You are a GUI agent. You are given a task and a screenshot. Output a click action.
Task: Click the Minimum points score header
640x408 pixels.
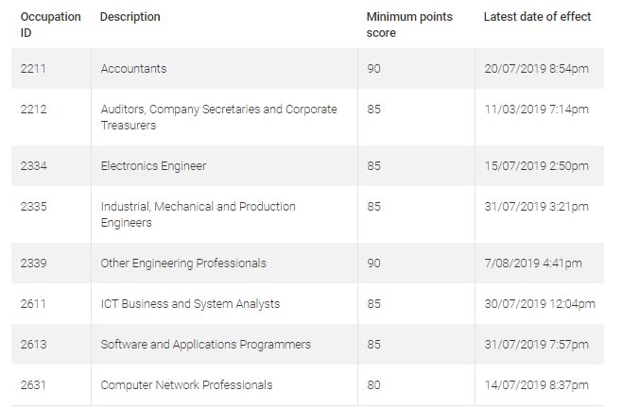pyautogui.click(x=409, y=25)
